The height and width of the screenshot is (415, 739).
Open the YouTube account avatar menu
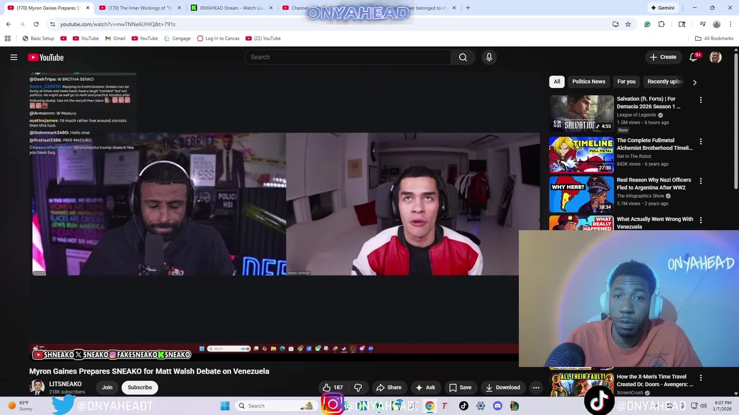click(715, 57)
